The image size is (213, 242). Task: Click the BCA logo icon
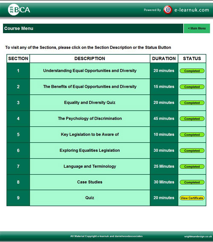coord(19,10)
